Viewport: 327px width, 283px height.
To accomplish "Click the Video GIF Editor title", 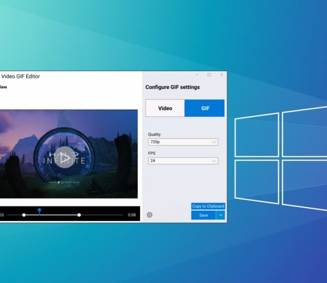I will pos(20,77).
